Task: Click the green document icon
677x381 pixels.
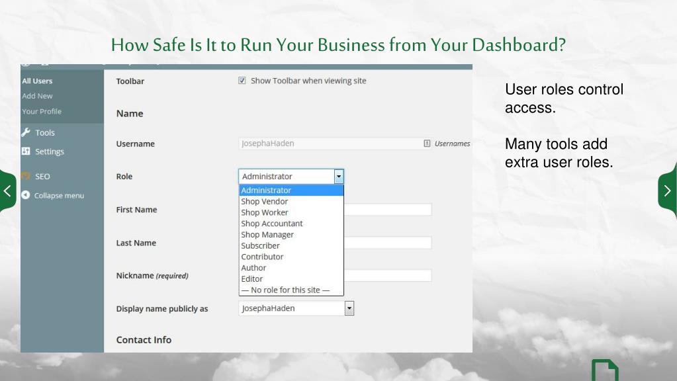Action: click(x=605, y=370)
